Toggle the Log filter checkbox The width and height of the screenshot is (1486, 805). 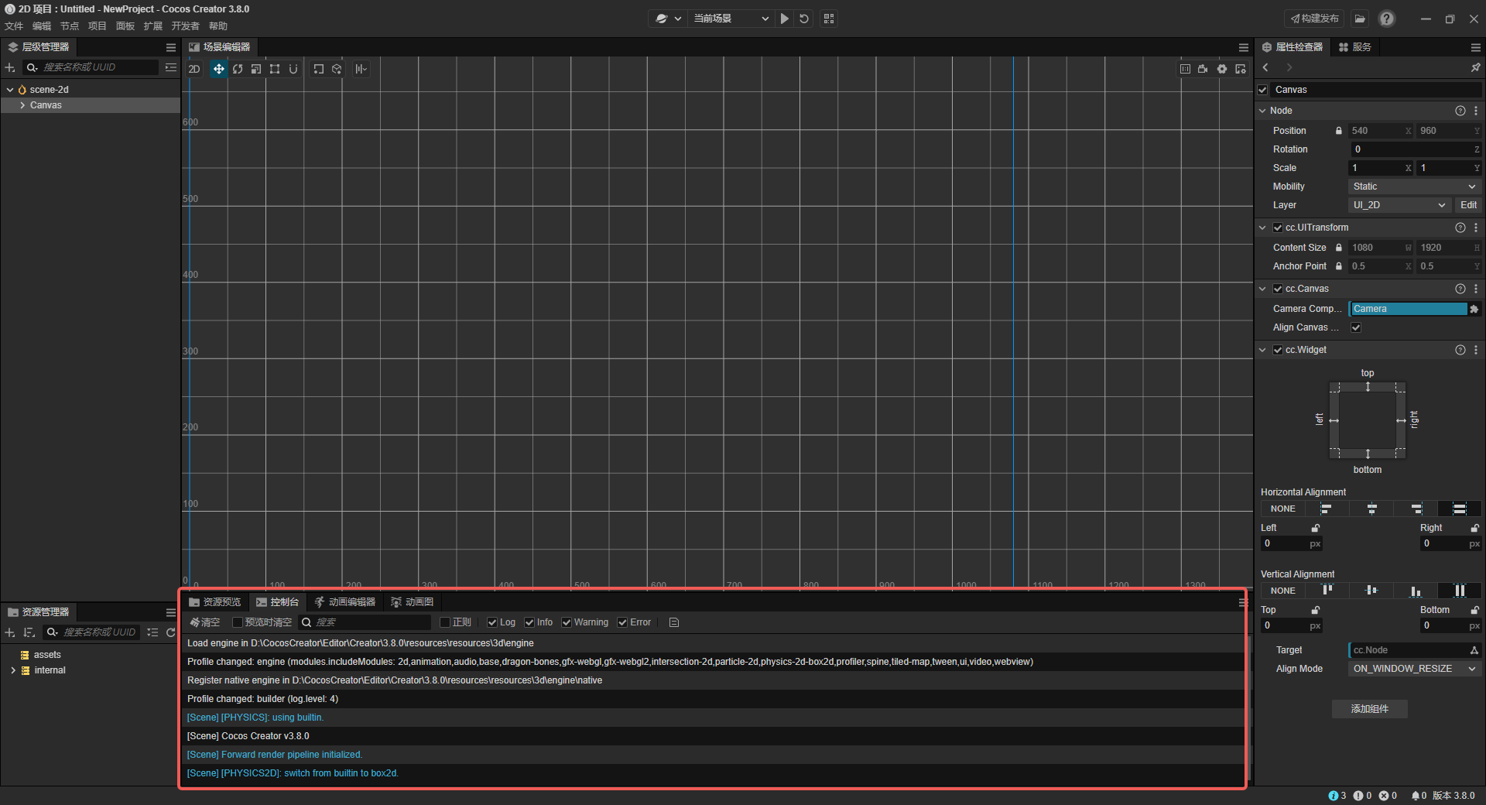coord(491,622)
